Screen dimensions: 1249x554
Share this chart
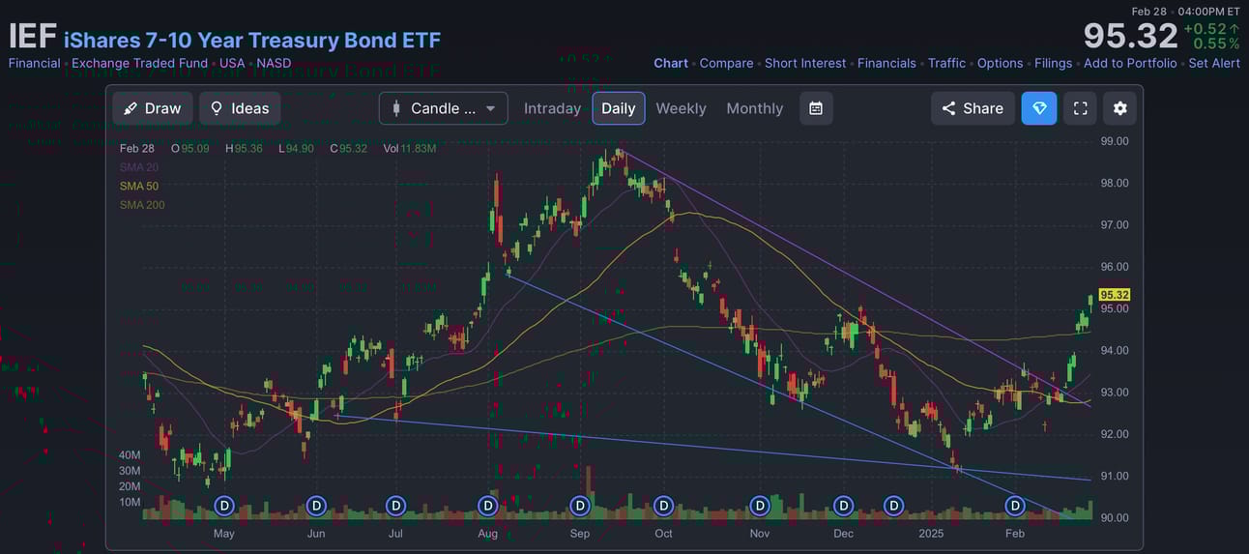973,108
